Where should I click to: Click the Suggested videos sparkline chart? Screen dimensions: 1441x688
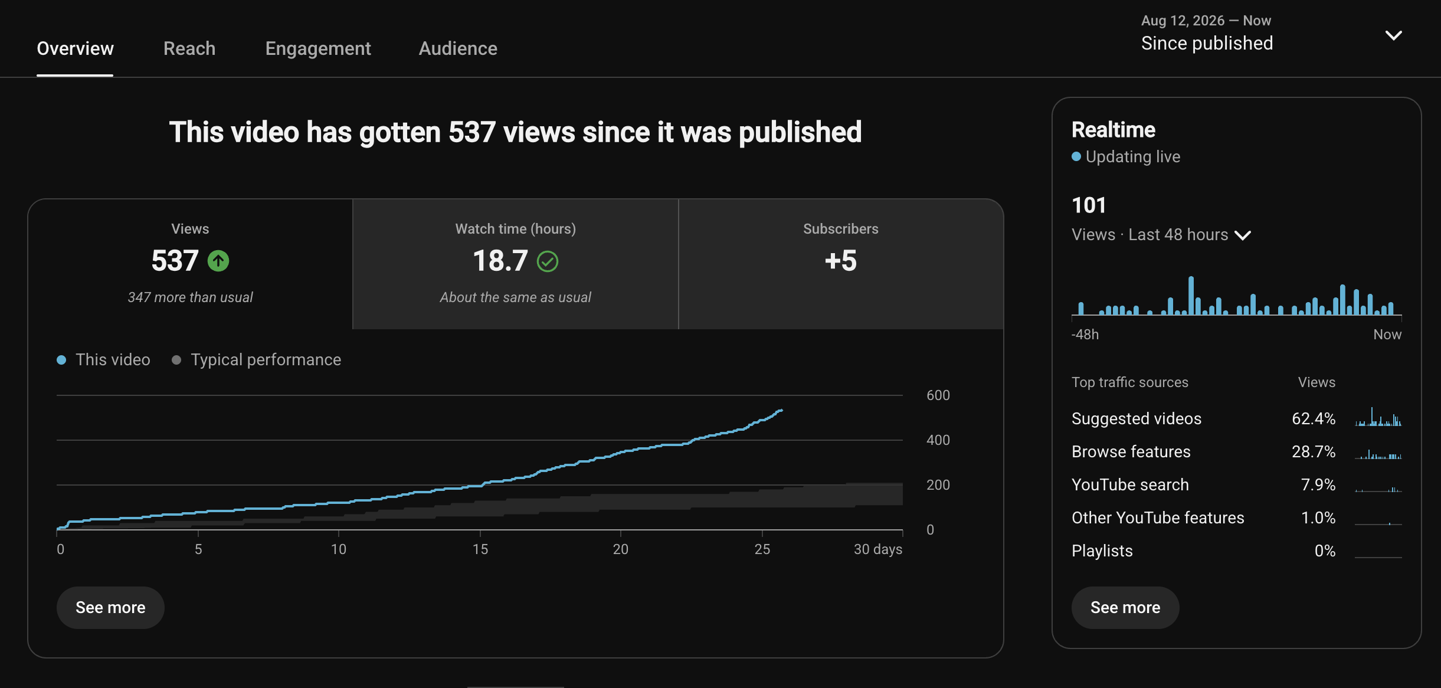(1378, 417)
